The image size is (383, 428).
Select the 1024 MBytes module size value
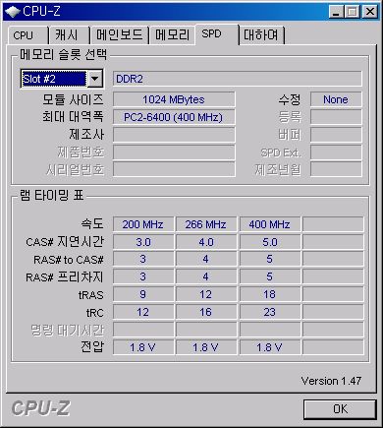pos(174,99)
